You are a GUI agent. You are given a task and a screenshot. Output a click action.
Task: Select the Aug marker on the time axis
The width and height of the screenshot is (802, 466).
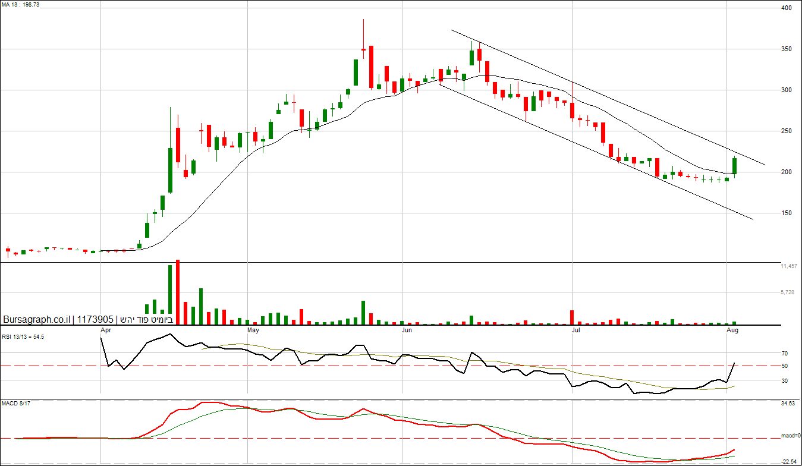[733, 329]
